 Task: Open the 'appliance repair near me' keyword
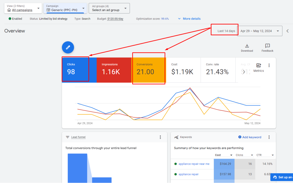pos(194,164)
